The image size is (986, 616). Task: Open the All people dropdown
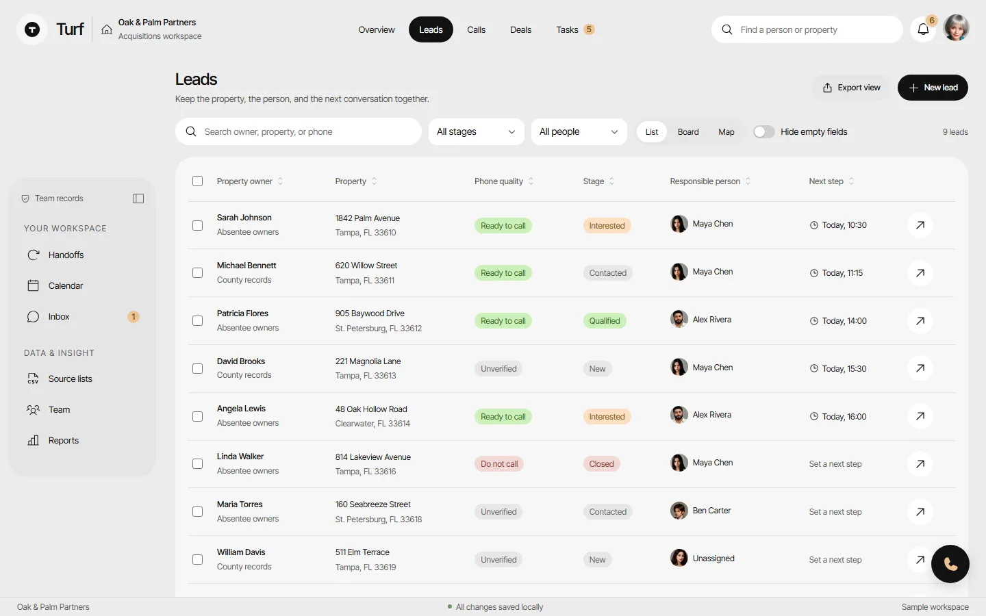coord(579,131)
